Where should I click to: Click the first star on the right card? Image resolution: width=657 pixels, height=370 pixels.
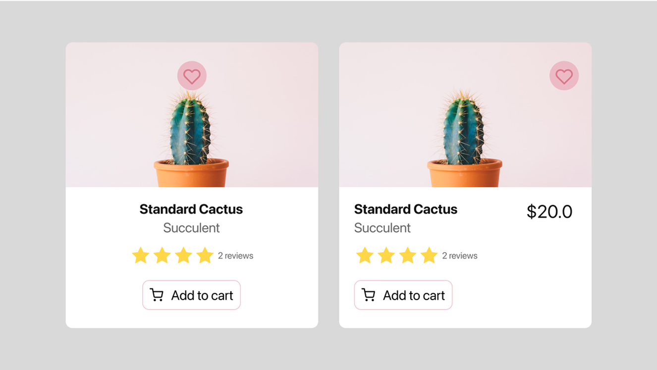pyautogui.click(x=365, y=256)
